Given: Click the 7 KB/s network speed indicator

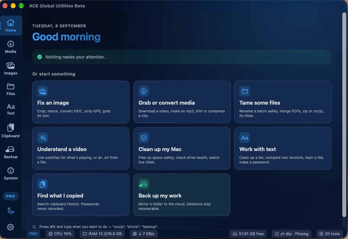Looking at the screenshot, I should point(143,234).
